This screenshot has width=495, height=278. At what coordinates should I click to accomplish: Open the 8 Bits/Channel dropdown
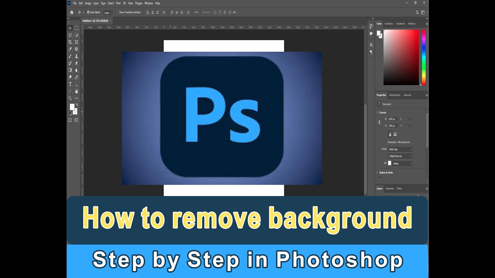point(400,156)
